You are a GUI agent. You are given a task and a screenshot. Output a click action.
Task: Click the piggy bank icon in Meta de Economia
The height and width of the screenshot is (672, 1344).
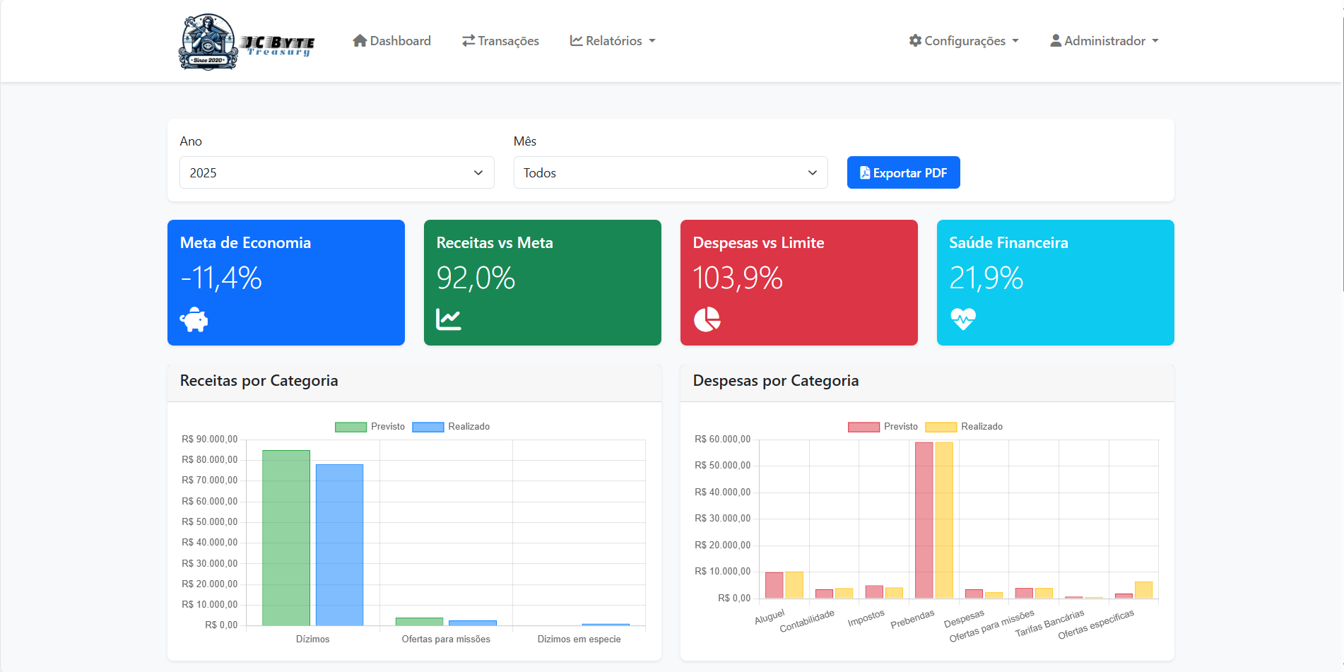(x=194, y=319)
